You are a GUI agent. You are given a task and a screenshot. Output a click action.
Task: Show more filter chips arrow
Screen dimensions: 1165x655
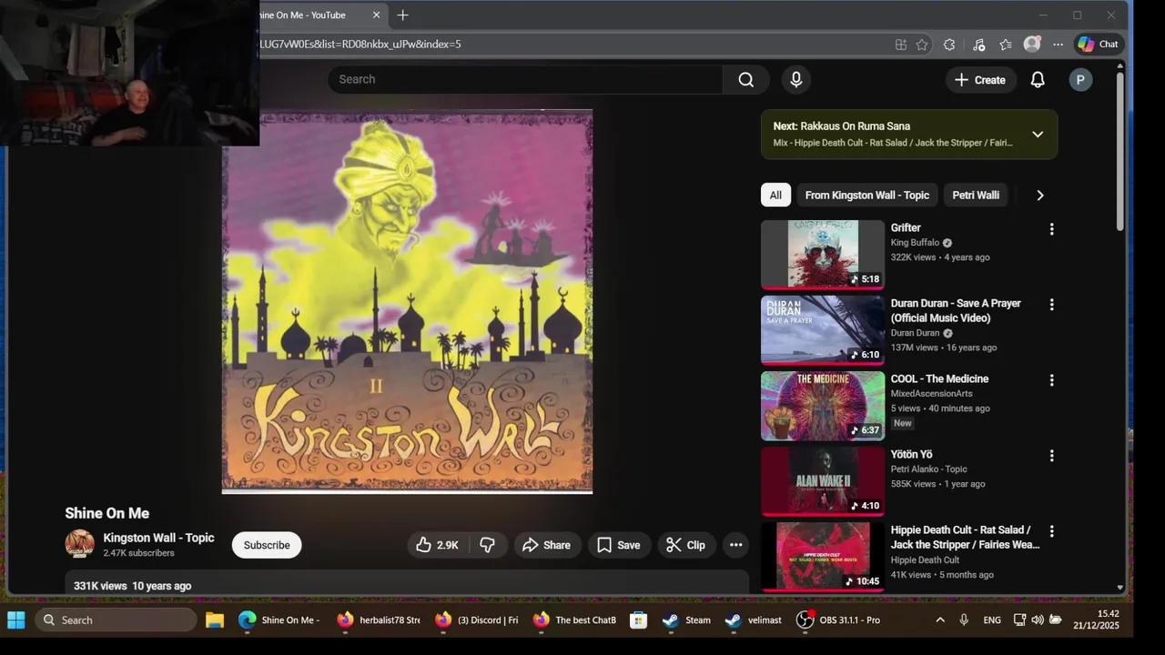(1039, 196)
